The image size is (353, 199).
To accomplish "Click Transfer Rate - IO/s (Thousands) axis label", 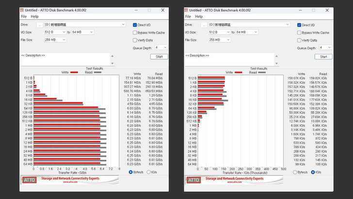I will coord(245,173).
